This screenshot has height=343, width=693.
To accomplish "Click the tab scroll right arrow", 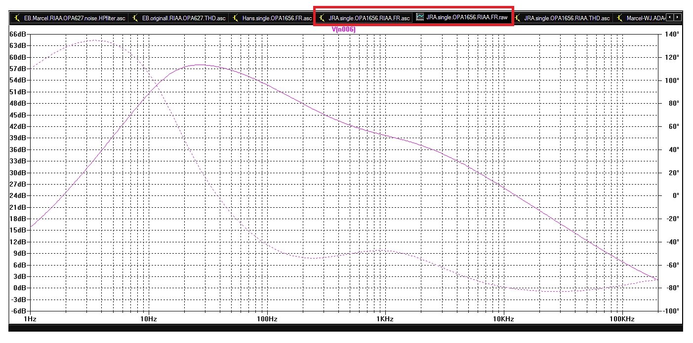I will pyautogui.click(x=677, y=18).
